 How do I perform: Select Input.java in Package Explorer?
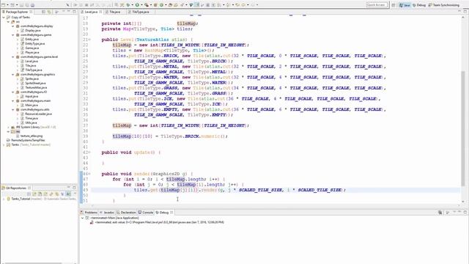[32, 96]
